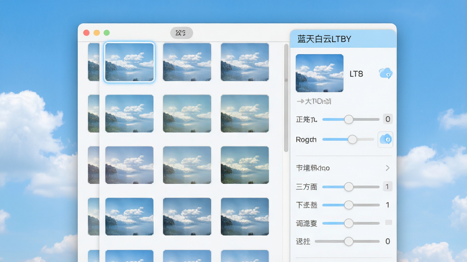The width and height of the screenshot is (467, 262).
Task: Select the rightmost thumbnail in the second row
Action: click(245, 113)
